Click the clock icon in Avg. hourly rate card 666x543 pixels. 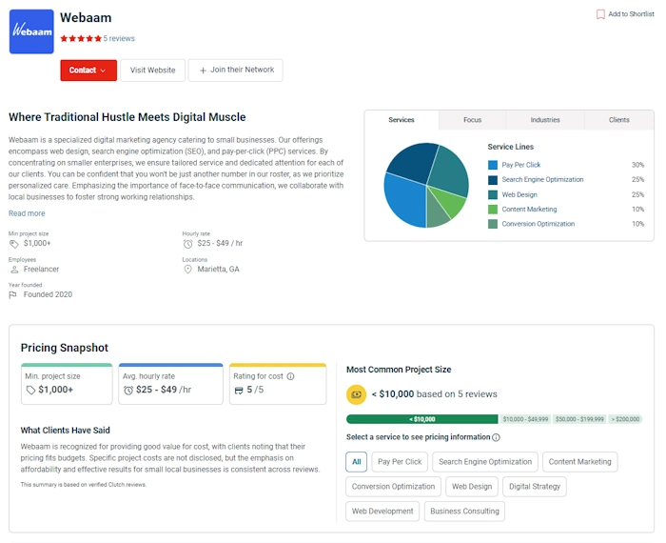[x=128, y=390]
